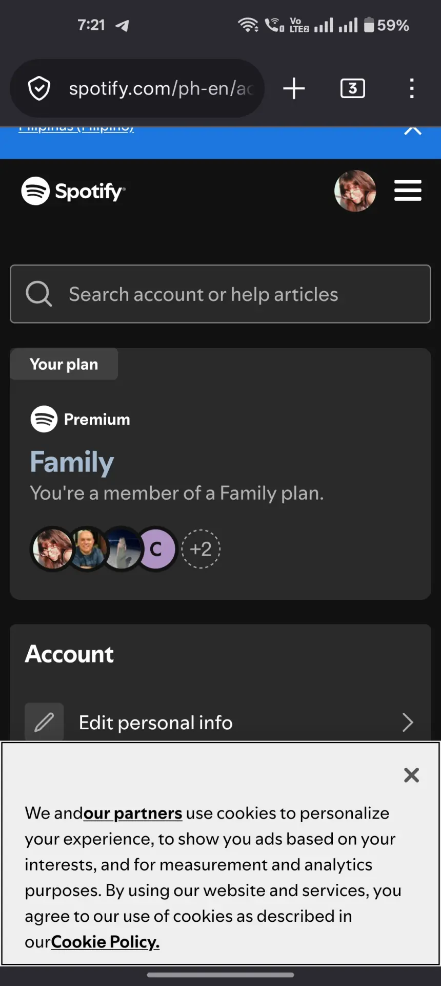Viewport: 441px width, 986px height.
Task: Click the pencil edit icon
Action: pos(44,722)
